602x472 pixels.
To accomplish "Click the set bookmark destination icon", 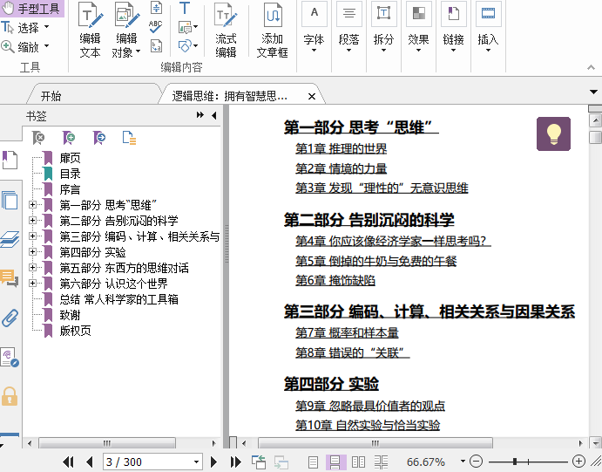I will pos(99,138).
